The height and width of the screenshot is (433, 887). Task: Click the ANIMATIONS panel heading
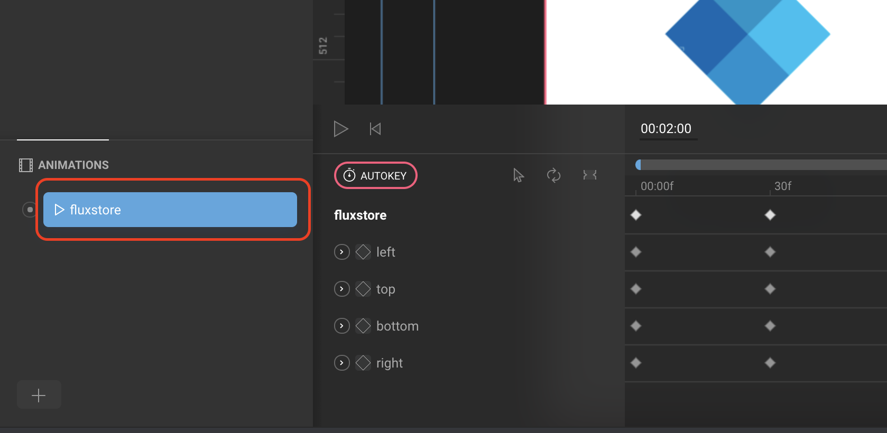73,165
